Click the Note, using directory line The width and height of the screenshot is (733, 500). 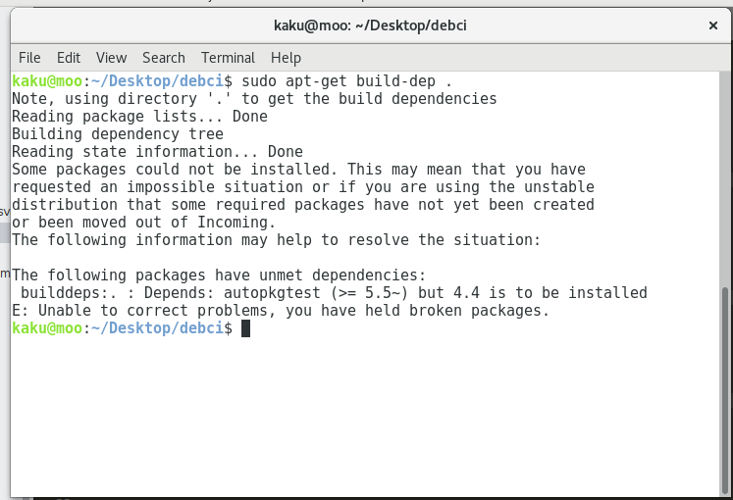click(254, 98)
